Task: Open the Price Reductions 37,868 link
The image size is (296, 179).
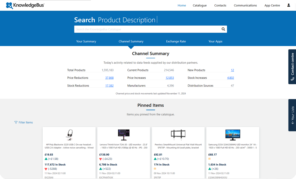Action: (x=109, y=78)
